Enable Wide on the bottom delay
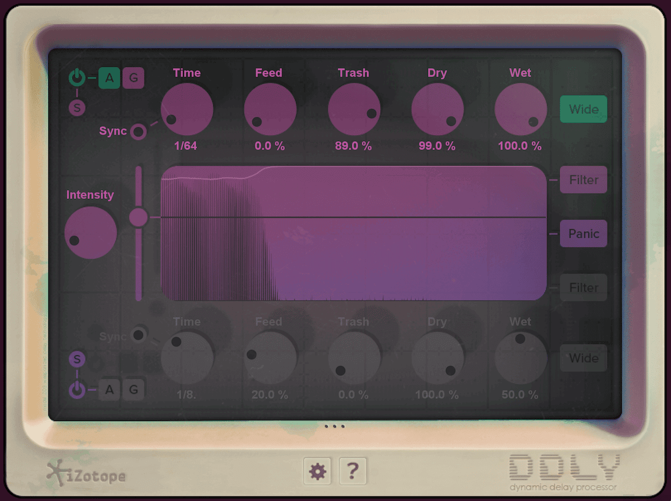Viewport: 671px width, 501px height. pos(584,358)
